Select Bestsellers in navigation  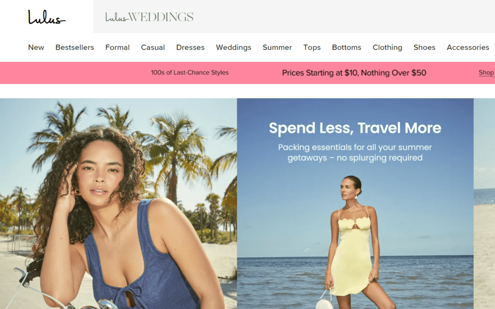(75, 47)
